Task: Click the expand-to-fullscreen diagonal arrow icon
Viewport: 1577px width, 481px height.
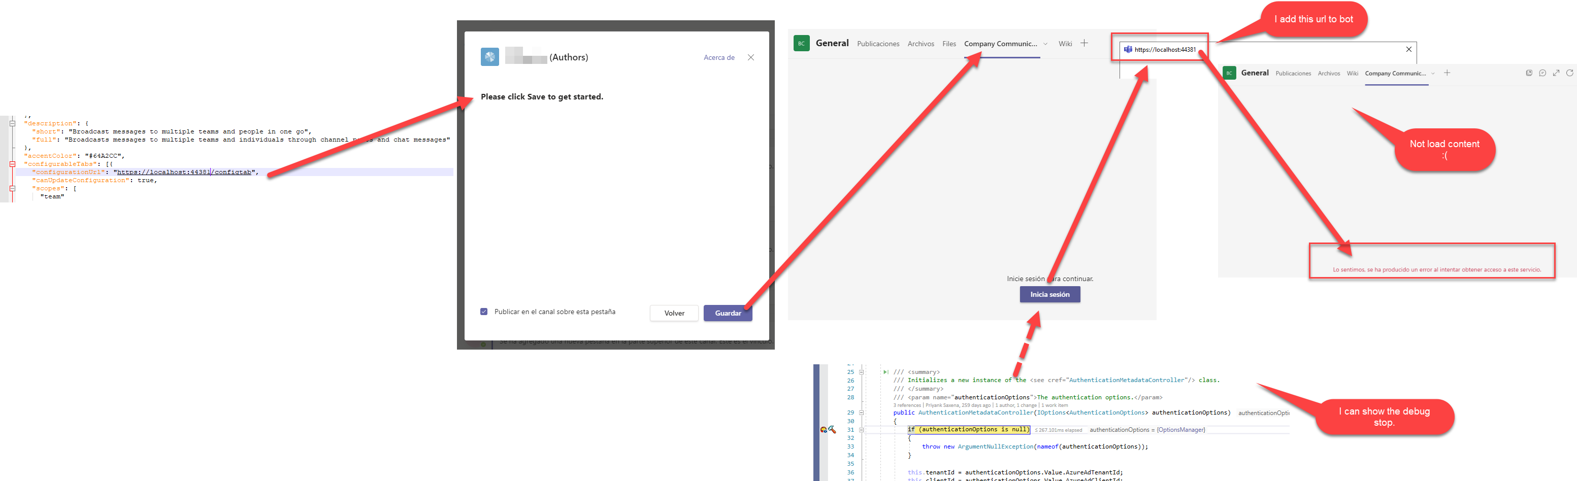Action: pyautogui.click(x=1556, y=73)
